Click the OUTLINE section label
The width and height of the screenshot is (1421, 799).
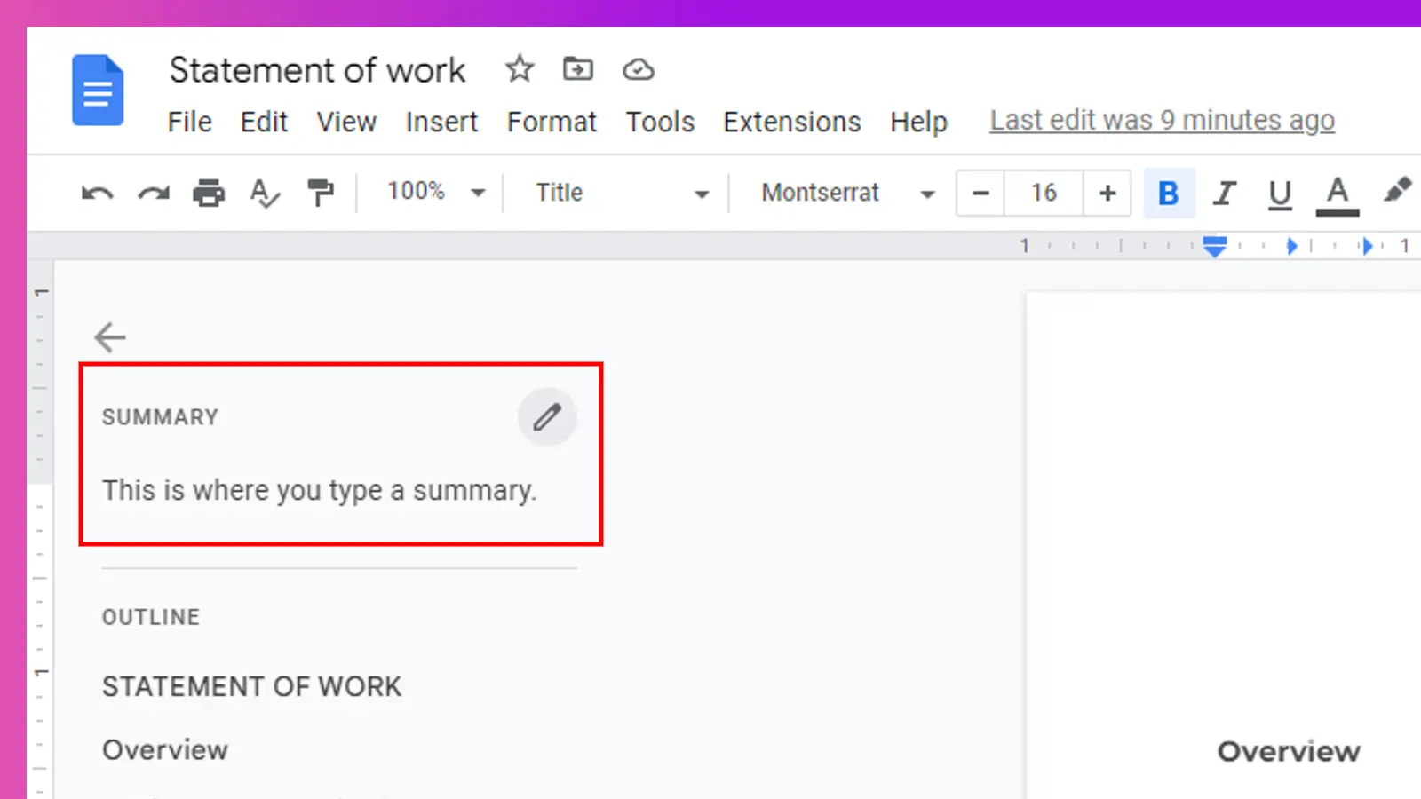pos(151,617)
